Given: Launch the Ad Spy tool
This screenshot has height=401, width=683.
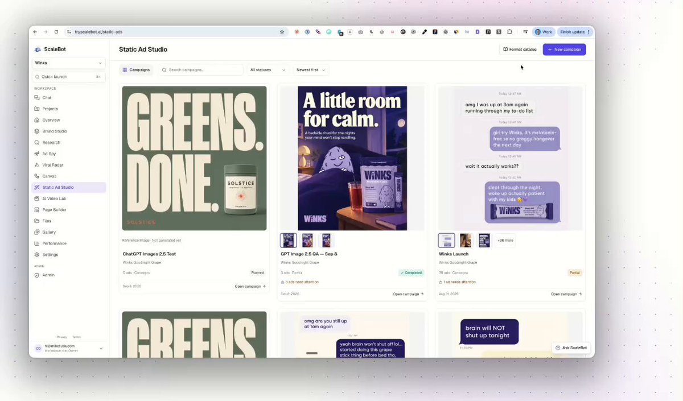Looking at the screenshot, I should [x=49, y=154].
